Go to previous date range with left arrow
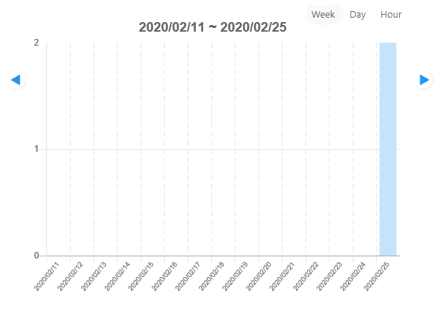This screenshot has height=316, width=441. 16,80
